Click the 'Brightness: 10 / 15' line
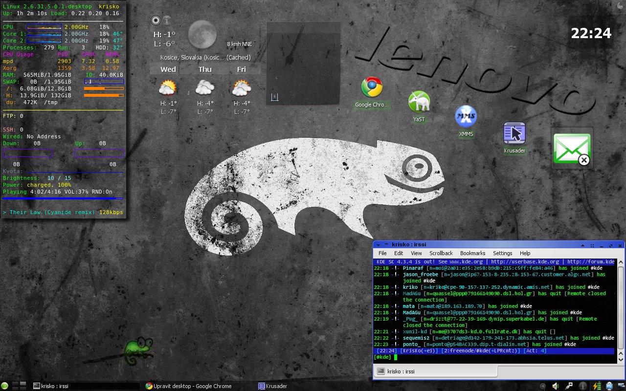The image size is (626, 391). [x=37, y=178]
